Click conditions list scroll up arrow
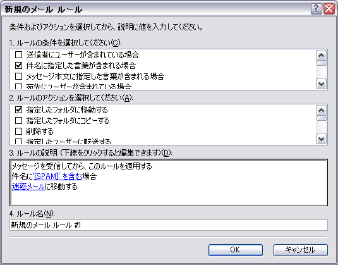The image size is (338, 265). [322, 56]
